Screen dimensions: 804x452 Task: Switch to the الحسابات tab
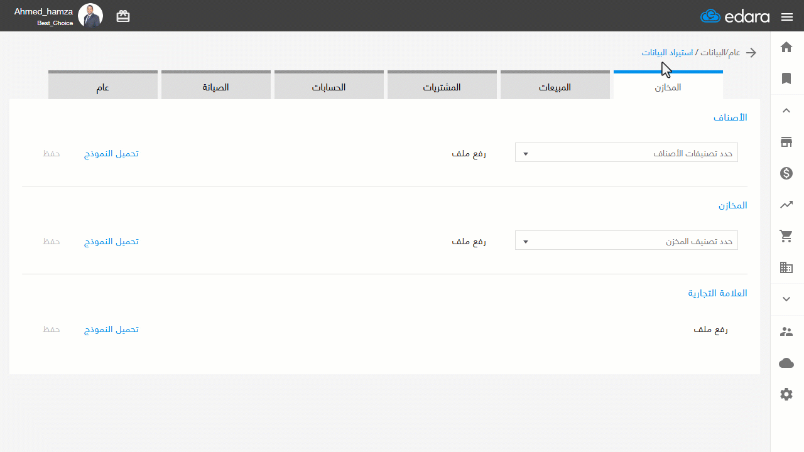coord(329,85)
